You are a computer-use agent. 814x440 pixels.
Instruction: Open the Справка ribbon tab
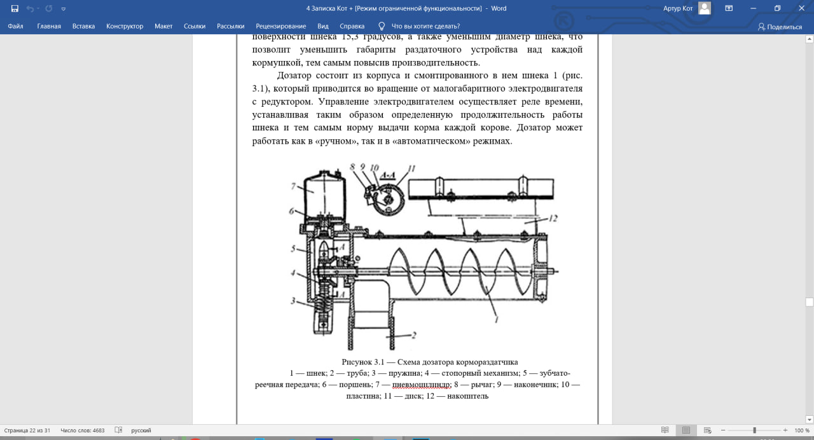point(352,26)
